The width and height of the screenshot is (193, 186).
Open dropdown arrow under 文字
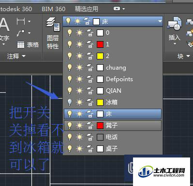[3, 44]
